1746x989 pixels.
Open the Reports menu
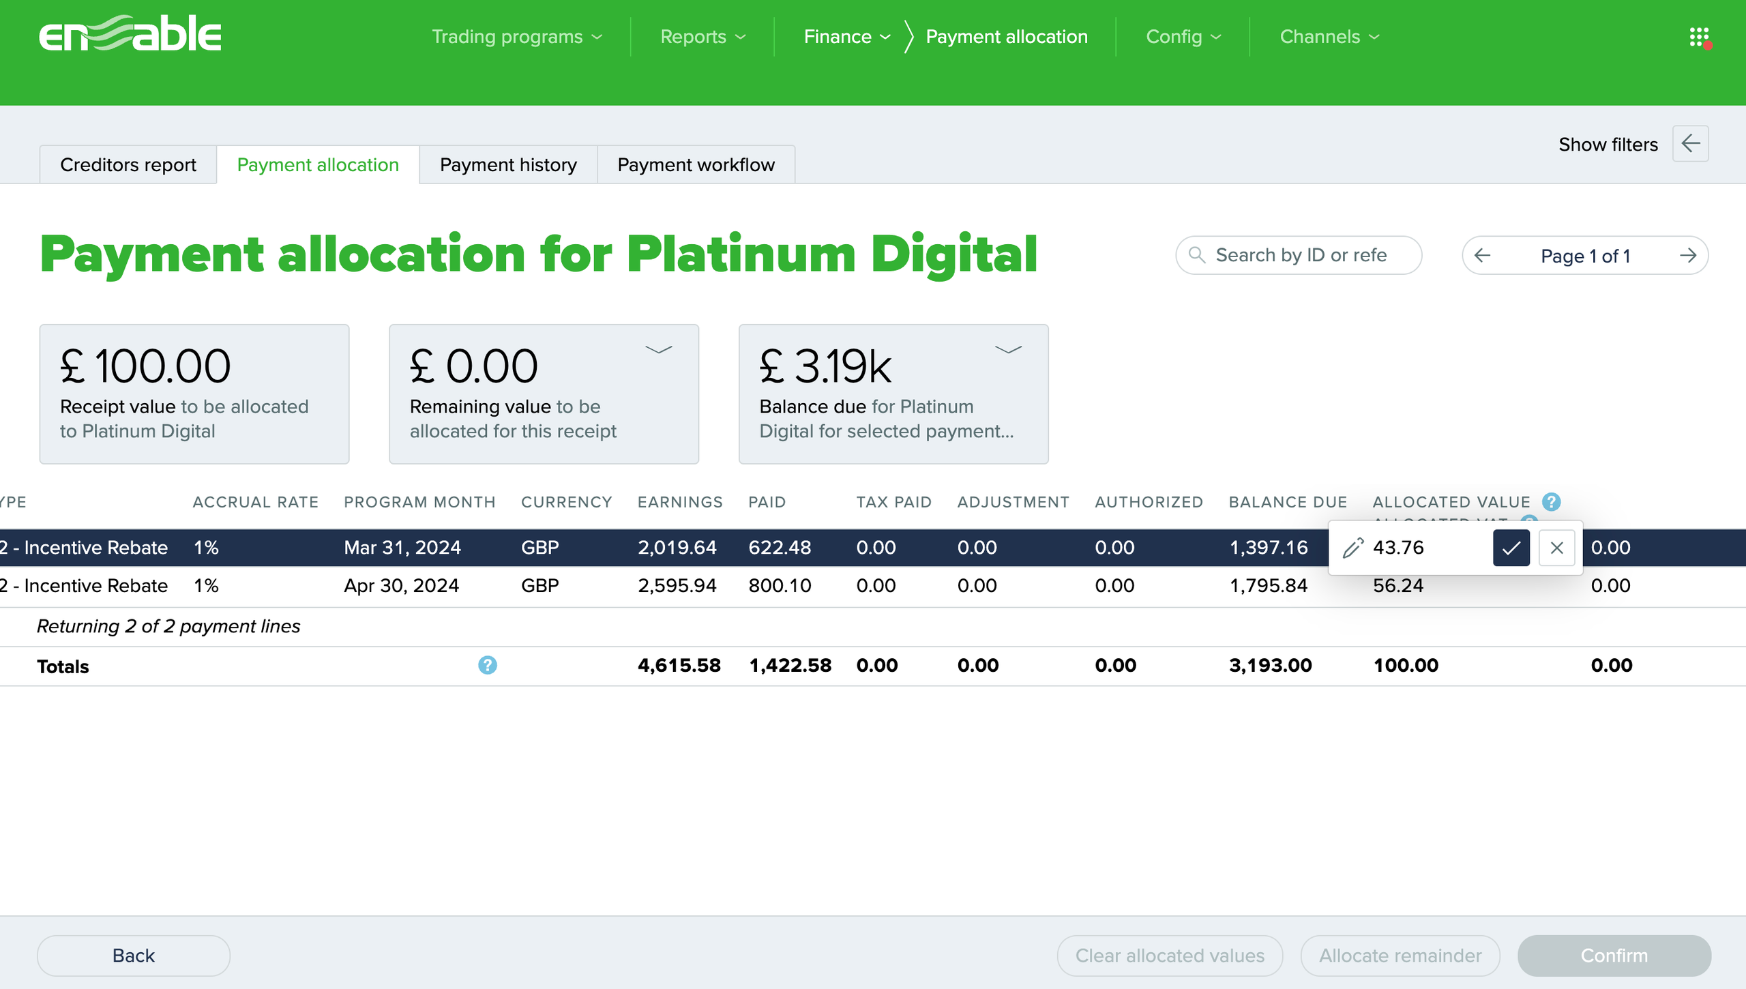point(703,37)
